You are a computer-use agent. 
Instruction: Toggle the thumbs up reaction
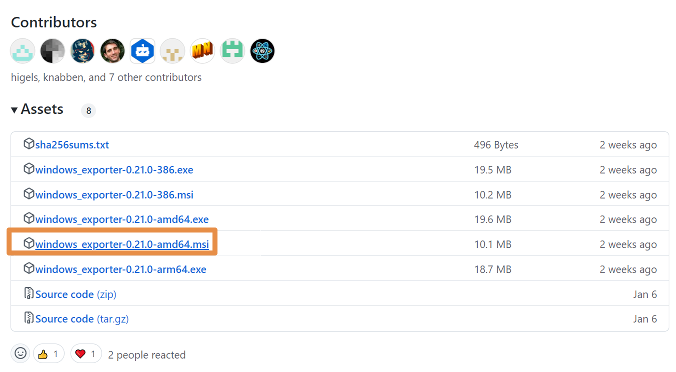49,354
